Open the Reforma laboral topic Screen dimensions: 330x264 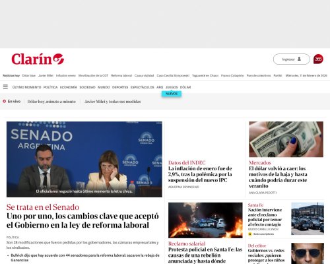tap(121, 75)
